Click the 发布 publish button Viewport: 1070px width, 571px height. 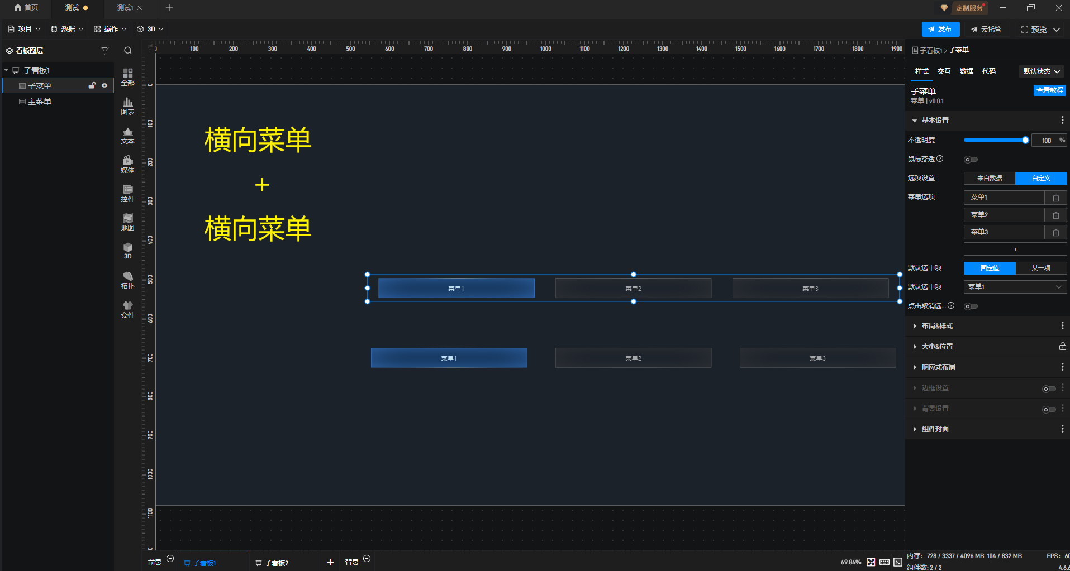click(940, 29)
